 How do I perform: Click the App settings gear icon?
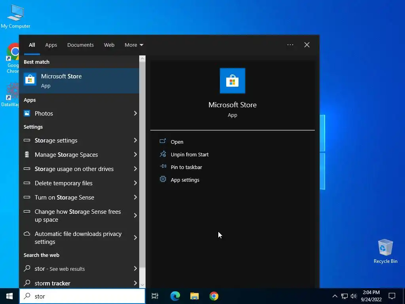pos(163,179)
